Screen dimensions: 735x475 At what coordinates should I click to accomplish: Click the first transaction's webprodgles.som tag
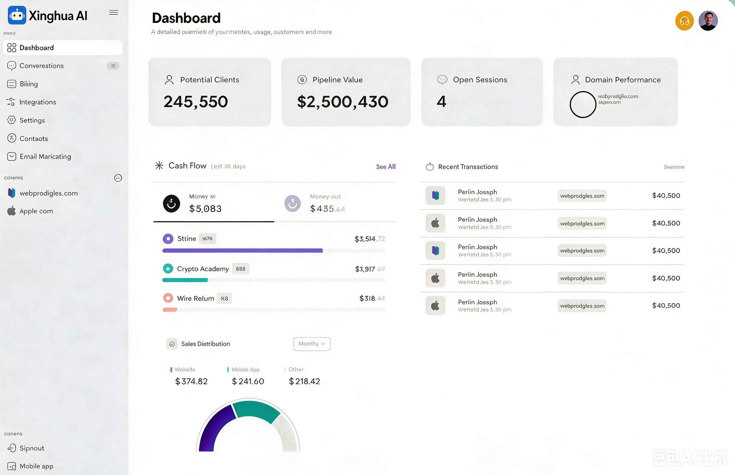(x=582, y=196)
